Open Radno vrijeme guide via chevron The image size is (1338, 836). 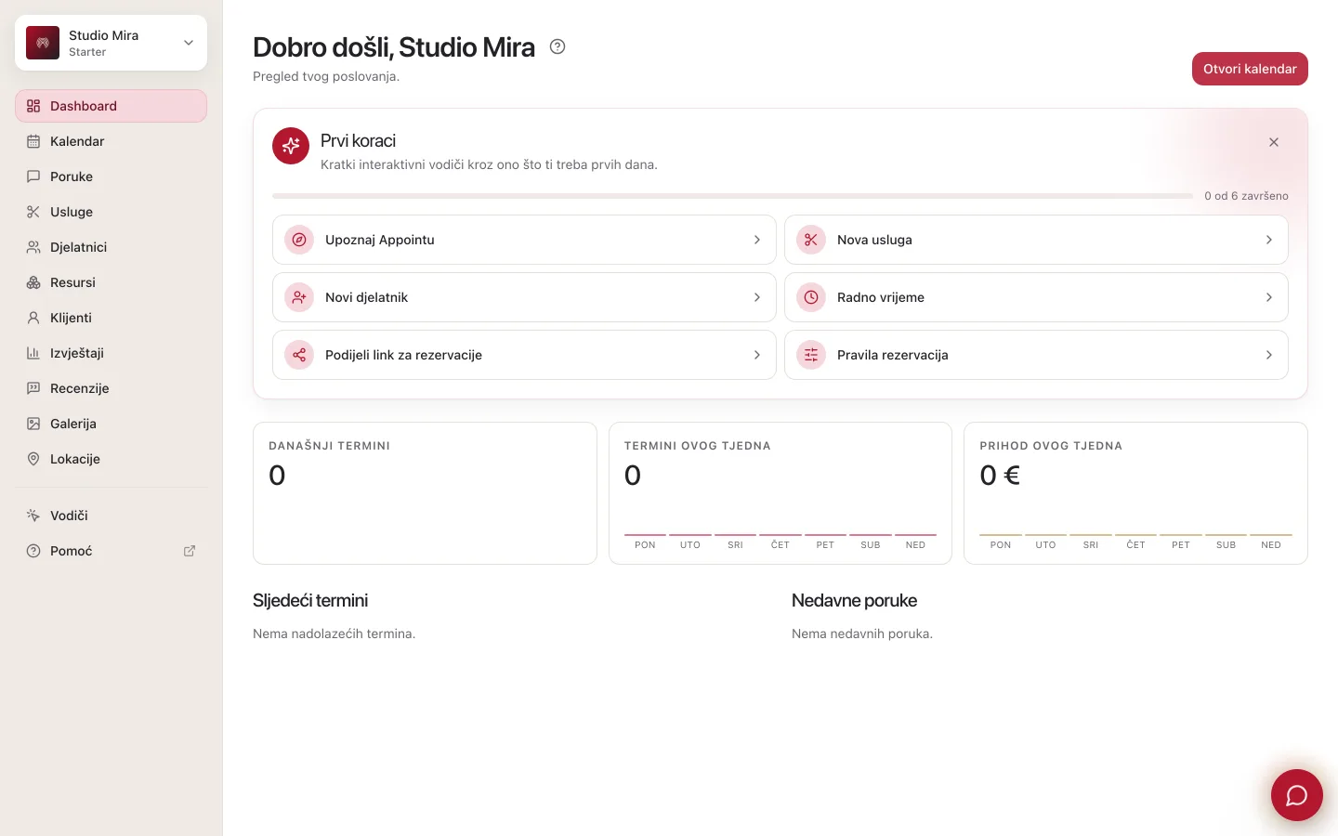coord(1269,297)
